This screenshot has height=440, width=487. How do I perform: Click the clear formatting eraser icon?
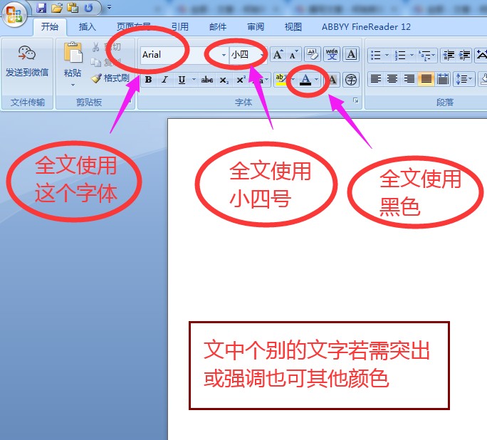pos(313,55)
